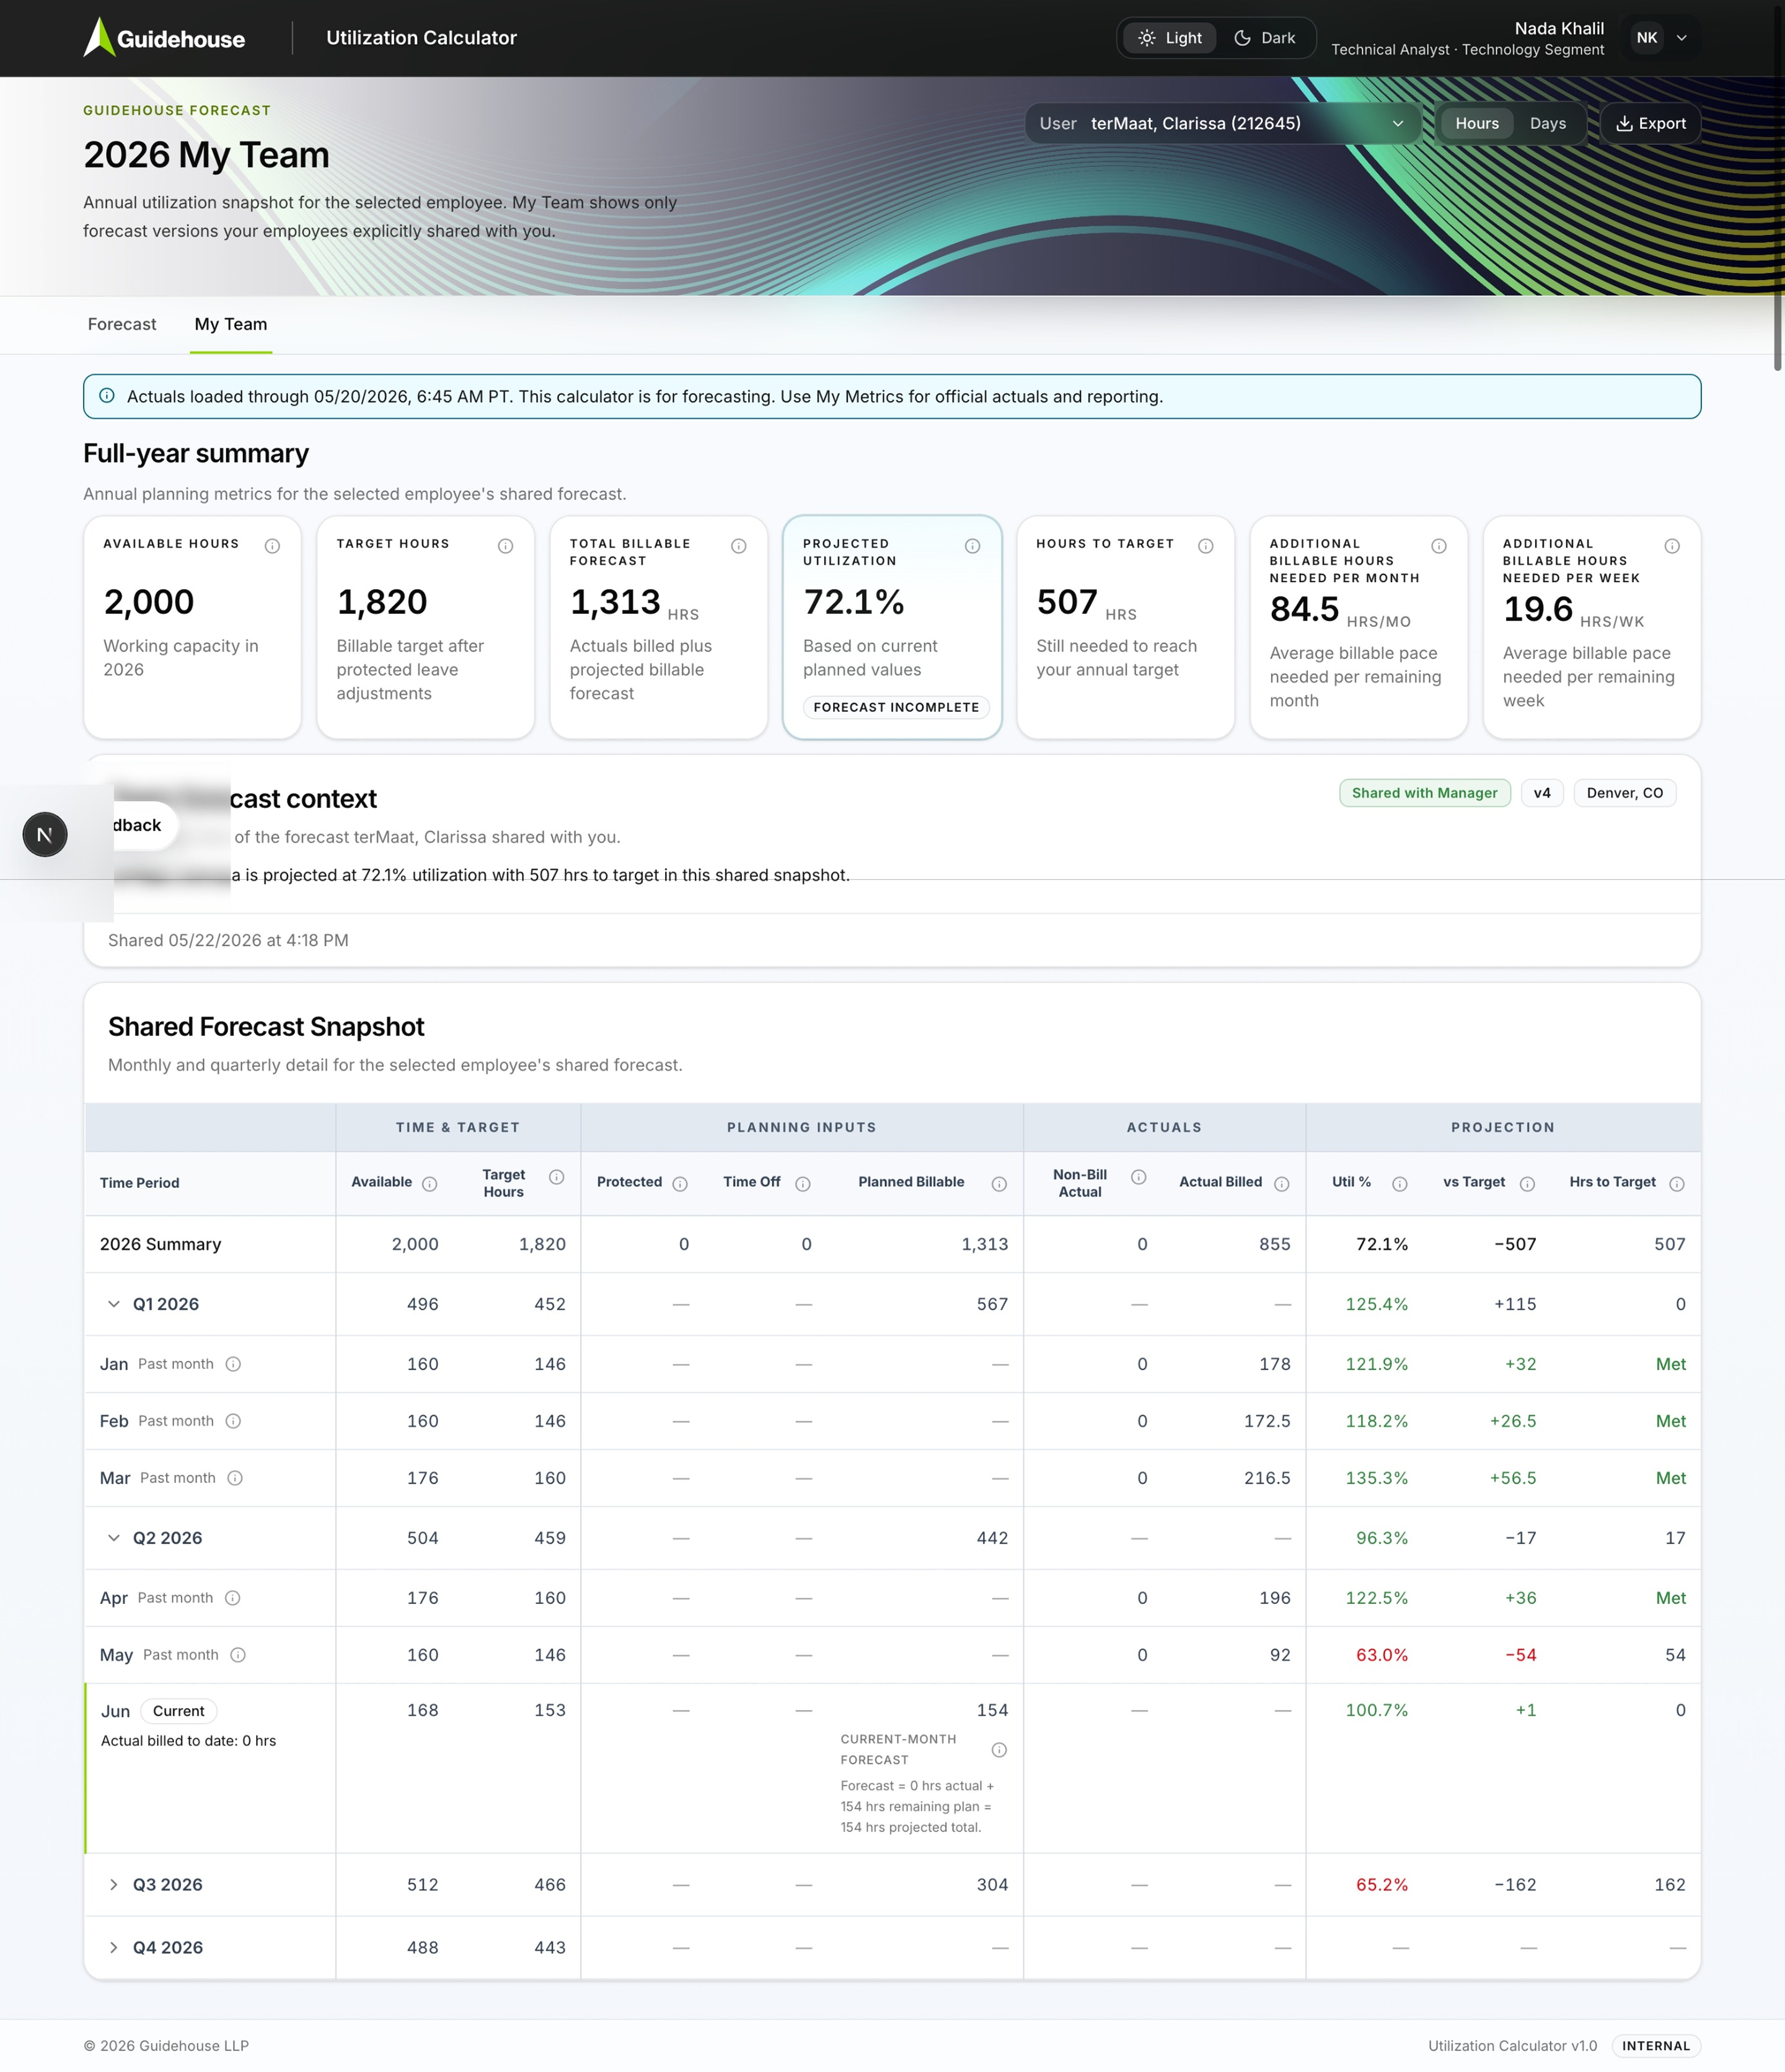Screen dimensions: 1785x2072
Task: Click the info icon on the Jan row
Action: [233, 1364]
